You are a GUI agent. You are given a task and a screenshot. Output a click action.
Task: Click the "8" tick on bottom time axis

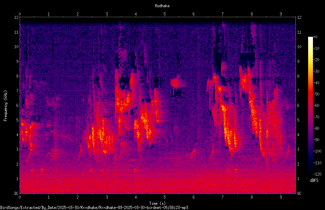point(252,197)
